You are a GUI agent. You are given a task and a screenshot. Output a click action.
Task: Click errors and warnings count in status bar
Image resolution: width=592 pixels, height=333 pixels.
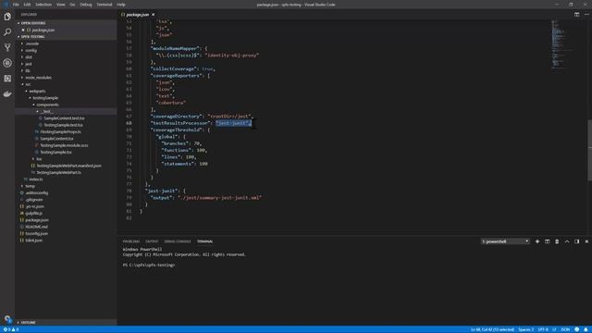pos(11,329)
